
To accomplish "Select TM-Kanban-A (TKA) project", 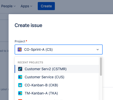I will pos(57,93).
